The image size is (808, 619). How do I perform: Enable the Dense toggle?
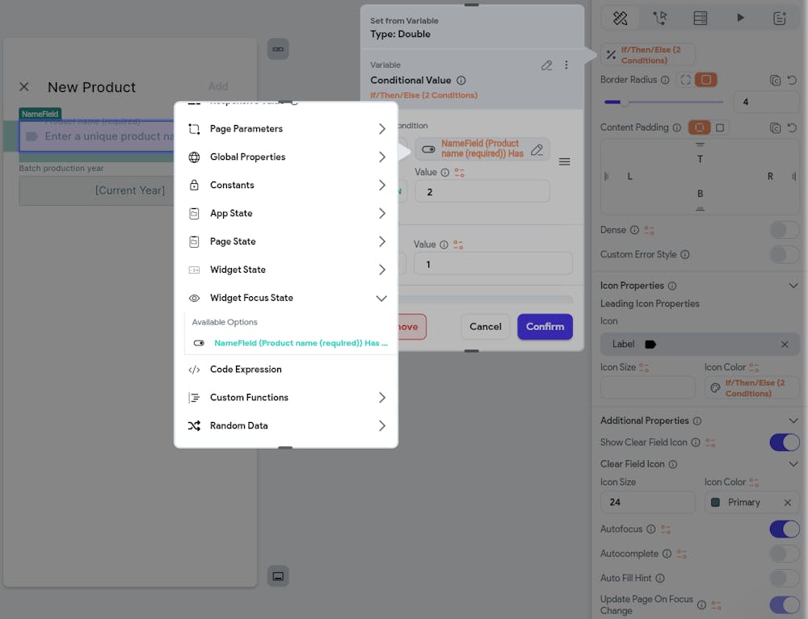[x=783, y=229]
